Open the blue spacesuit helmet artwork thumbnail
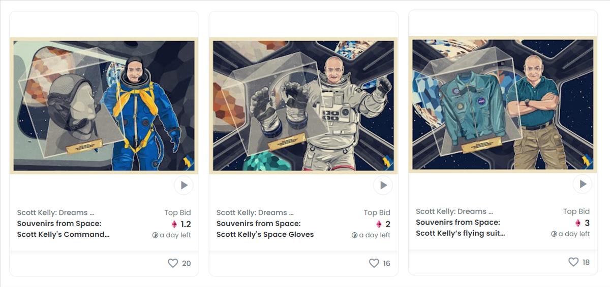Image resolution: width=610 pixels, height=287 pixels. (104, 105)
